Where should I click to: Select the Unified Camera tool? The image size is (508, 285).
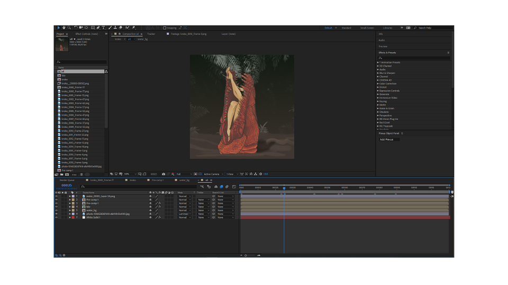(x=81, y=28)
